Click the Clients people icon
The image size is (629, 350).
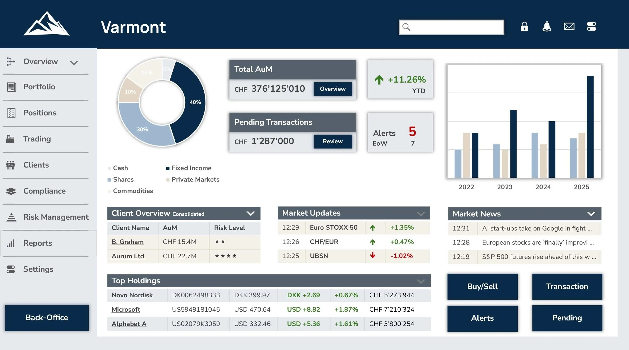(x=10, y=165)
